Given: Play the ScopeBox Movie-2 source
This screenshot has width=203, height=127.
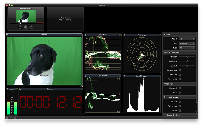Looking at the screenshot, I should click(x=26, y=27).
